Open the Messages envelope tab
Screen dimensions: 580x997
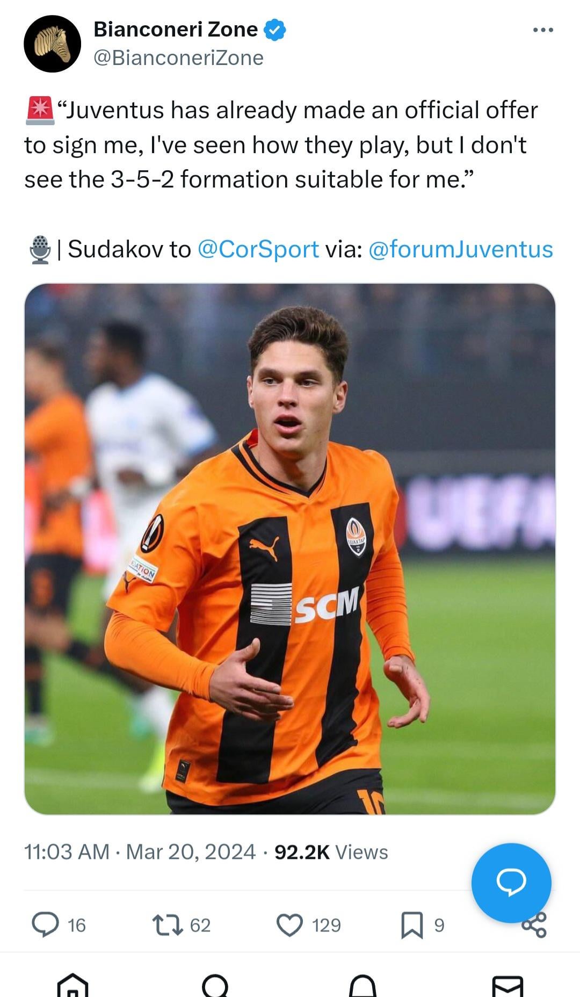click(508, 985)
